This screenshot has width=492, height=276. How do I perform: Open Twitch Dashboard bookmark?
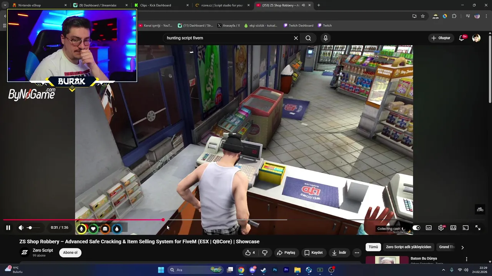click(298, 26)
